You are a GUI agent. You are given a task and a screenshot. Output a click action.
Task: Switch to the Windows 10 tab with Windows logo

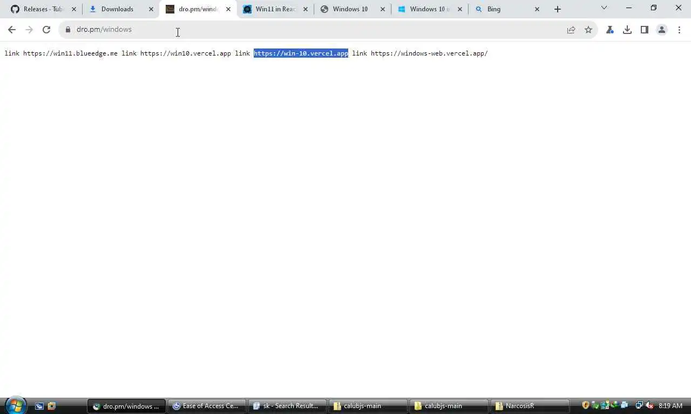(430, 9)
